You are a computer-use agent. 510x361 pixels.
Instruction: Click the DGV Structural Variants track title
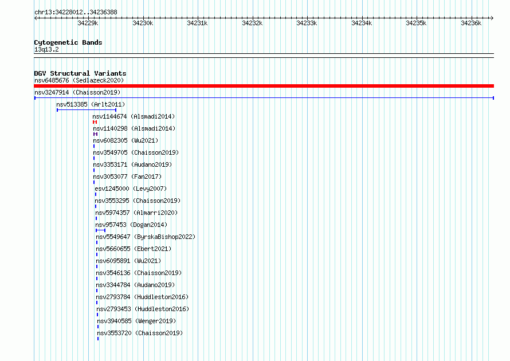click(80, 73)
